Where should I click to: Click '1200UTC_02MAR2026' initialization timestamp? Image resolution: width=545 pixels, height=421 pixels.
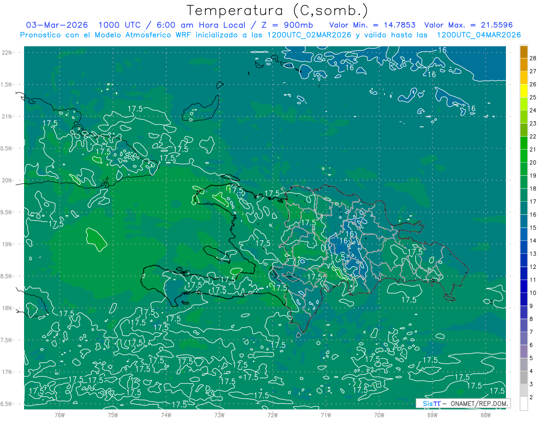tap(308, 35)
